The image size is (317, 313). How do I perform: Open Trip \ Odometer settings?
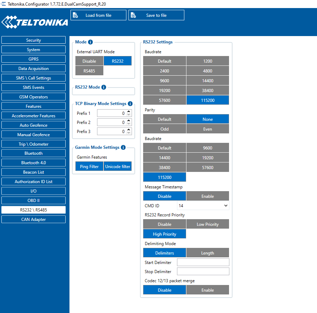coord(34,144)
